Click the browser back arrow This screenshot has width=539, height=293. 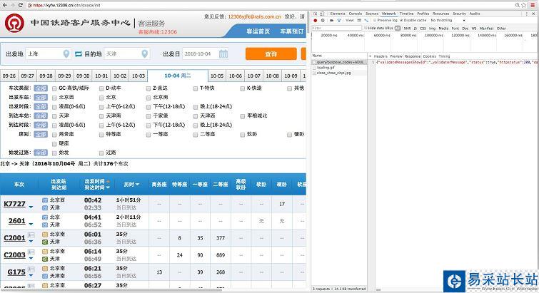[5, 5]
